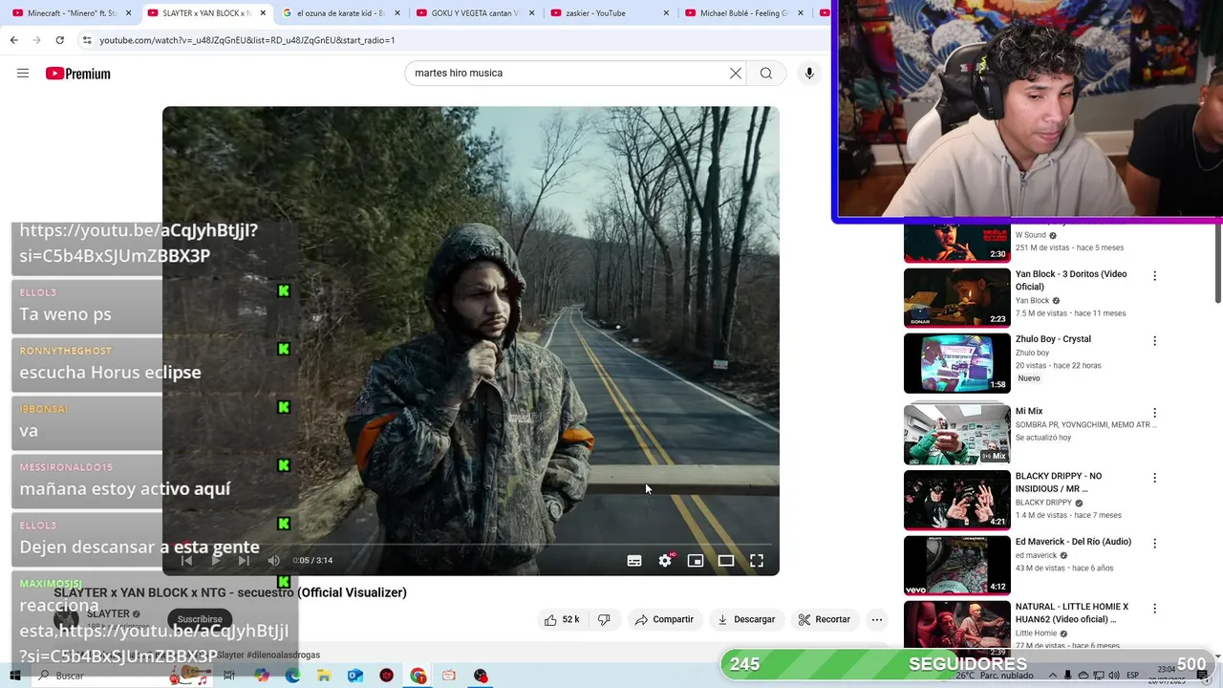Click "Zhulo boy" channel name text
Image resolution: width=1223 pixels, height=688 pixels.
[x=1032, y=353]
